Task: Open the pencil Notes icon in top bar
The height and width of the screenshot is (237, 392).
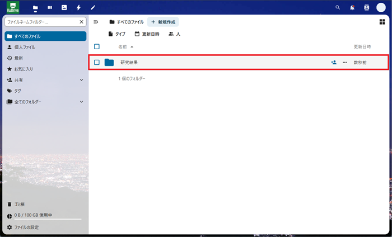Action: coord(93,8)
